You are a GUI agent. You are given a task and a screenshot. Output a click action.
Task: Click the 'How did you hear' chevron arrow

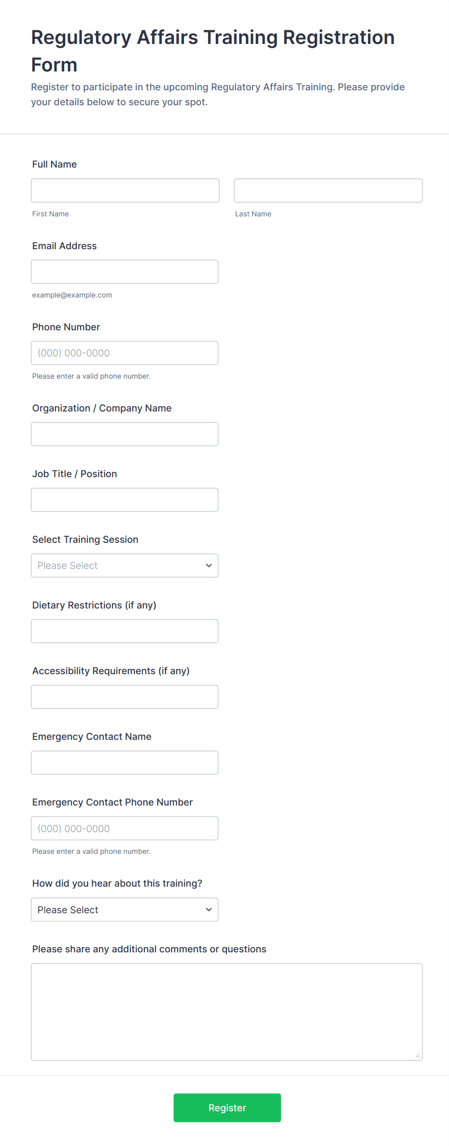coord(209,909)
